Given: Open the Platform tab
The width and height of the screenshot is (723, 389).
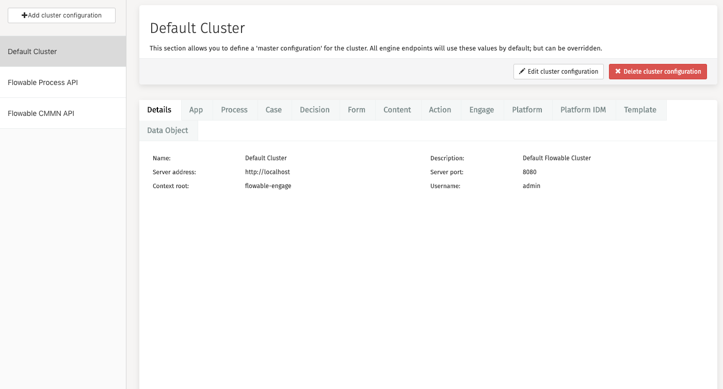Looking at the screenshot, I should coord(527,110).
